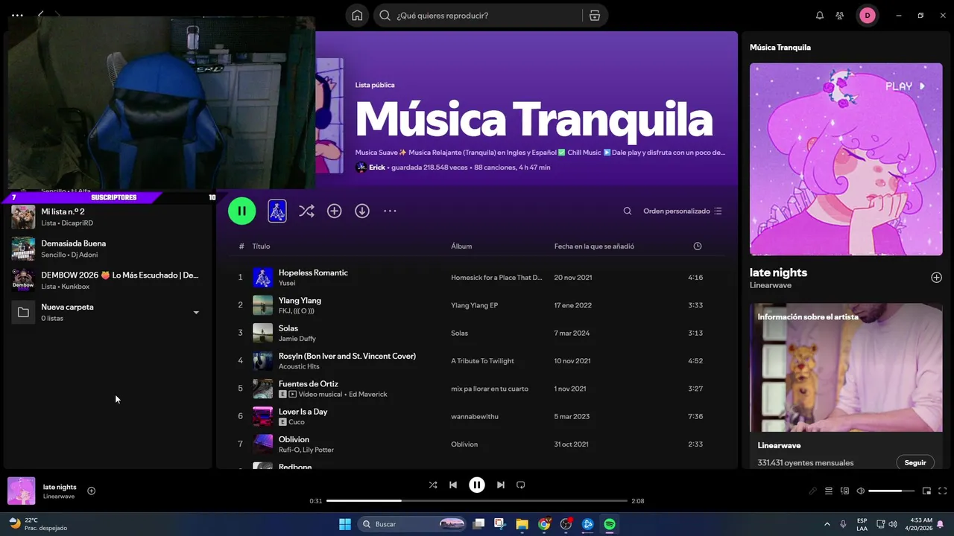The image size is (954, 536).
Task: Click the lyrics microphone icon
Action: pos(813,491)
